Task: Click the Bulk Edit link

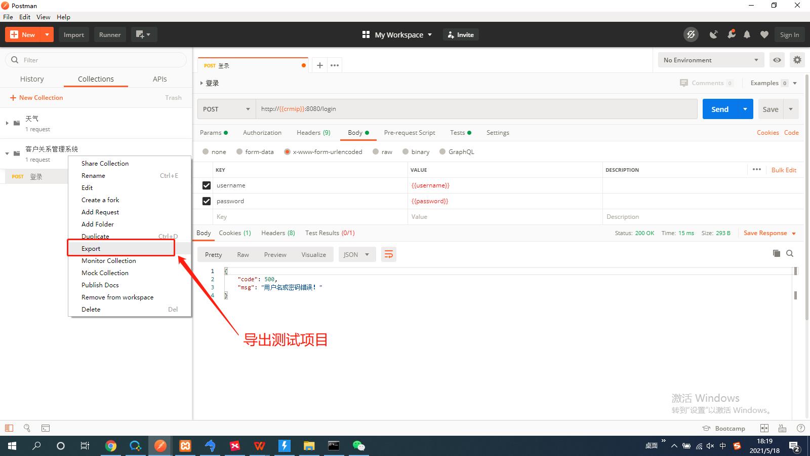Action: pos(784,170)
